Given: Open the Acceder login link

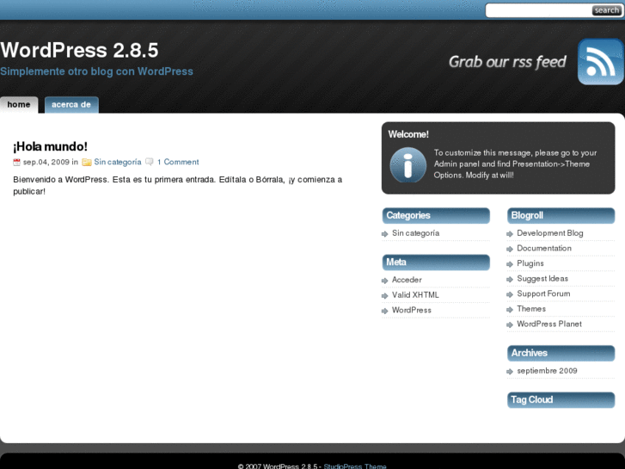Looking at the screenshot, I should tap(407, 280).
